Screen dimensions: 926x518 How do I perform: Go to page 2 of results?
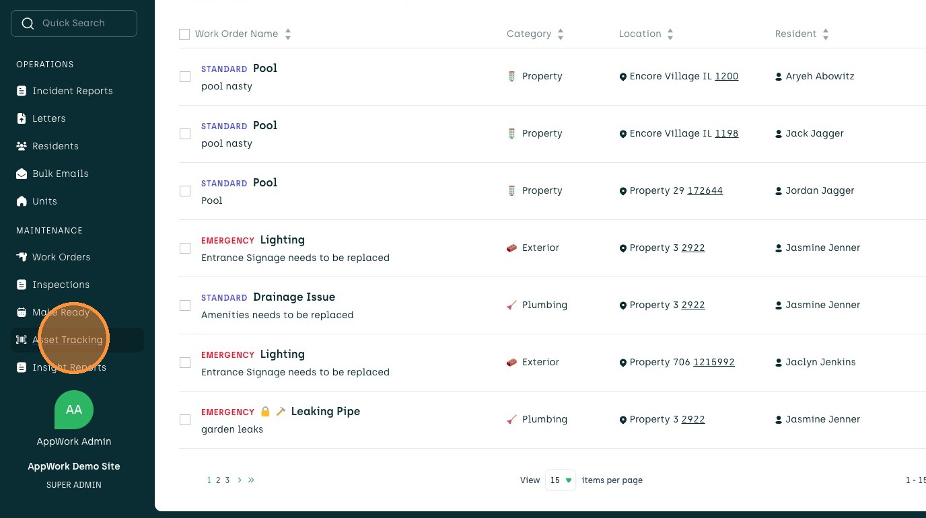(218, 480)
